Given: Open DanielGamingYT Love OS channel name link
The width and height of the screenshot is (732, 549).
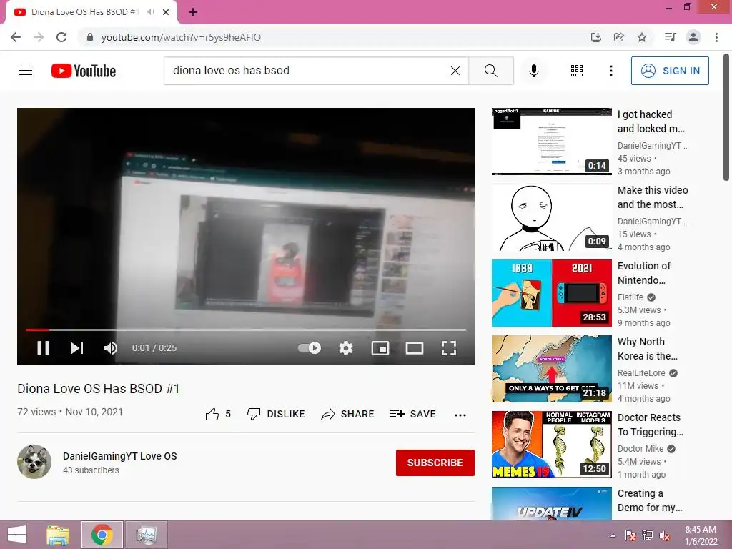Looking at the screenshot, I should tap(120, 456).
